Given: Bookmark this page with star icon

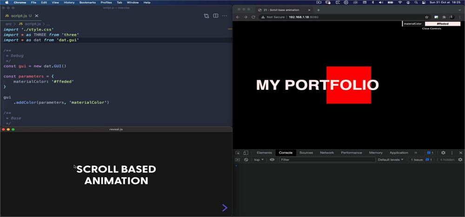Looking at the screenshot, I should coord(427,17).
